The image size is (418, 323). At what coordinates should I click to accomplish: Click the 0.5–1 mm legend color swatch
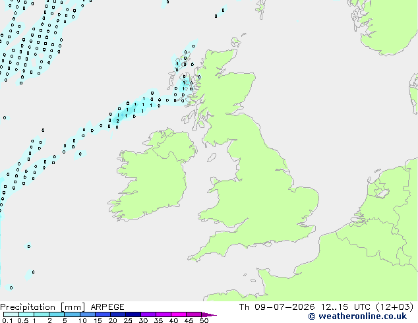[26, 314]
